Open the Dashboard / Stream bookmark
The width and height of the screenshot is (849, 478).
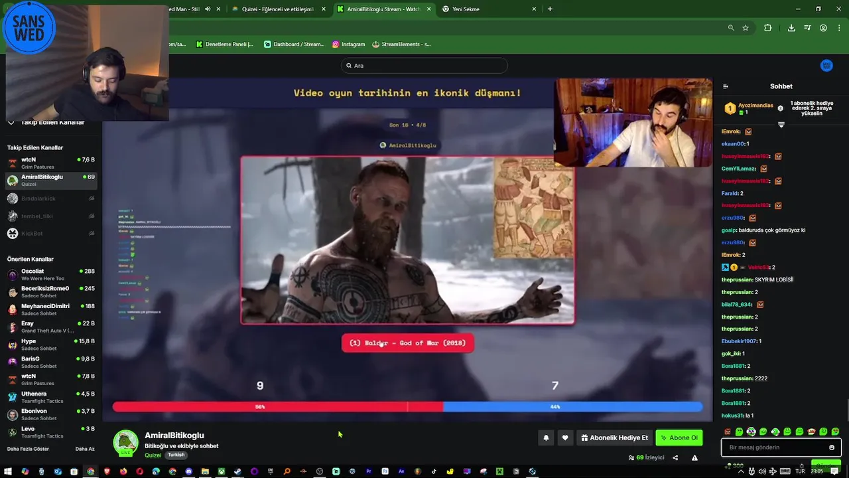click(294, 44)
